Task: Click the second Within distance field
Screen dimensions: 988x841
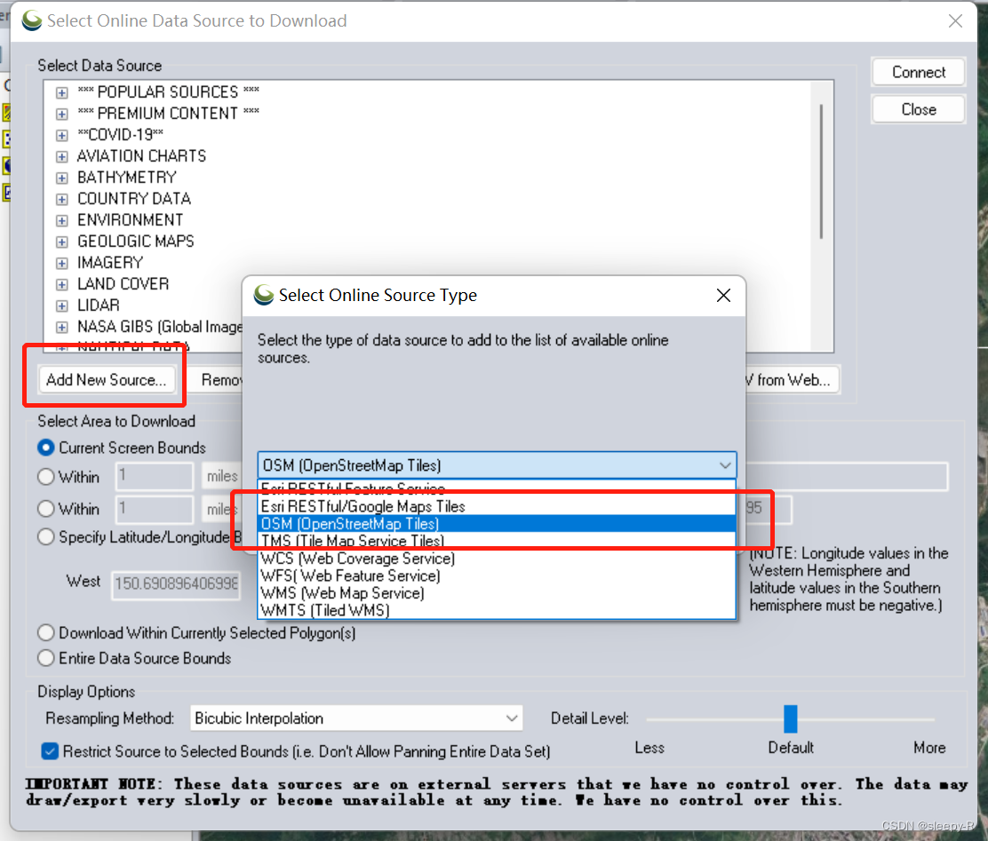Action: tap(154, 508)
